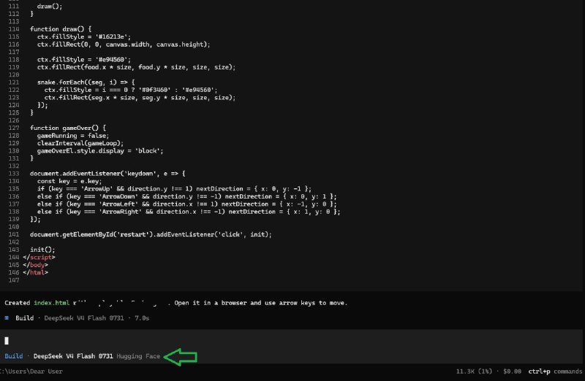Click the closing </script> tag line

click(39, 258)
